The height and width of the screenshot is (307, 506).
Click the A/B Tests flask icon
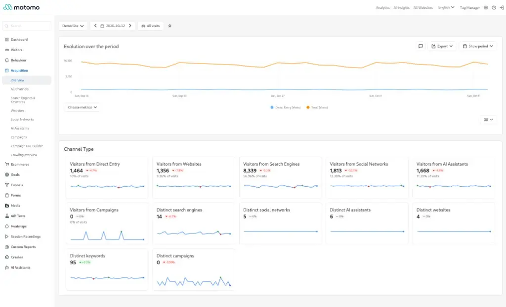(7, 216)
